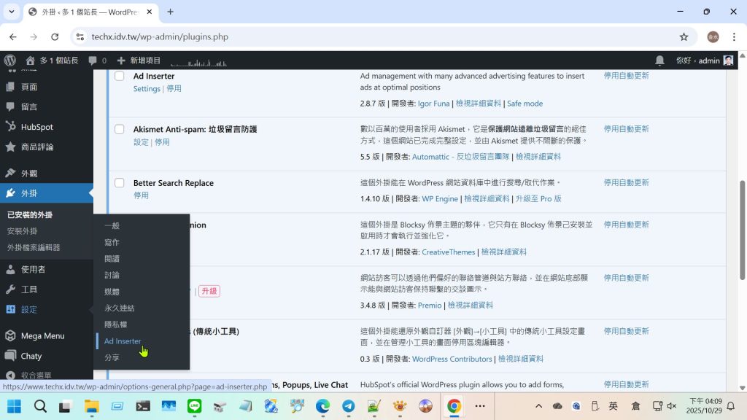Select the Akismet Anti-spam plugin checkbox
The height and width of the screenshot is (420, 747).
(119, 129)
